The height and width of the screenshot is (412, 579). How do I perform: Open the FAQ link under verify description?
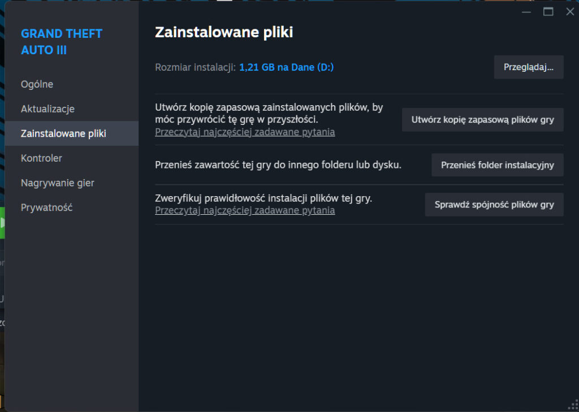(x=245, y=210)
